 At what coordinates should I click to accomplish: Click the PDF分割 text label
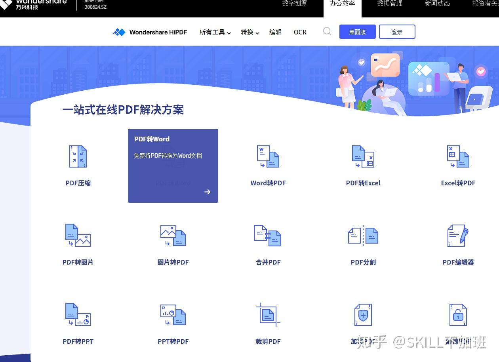pyautogui.click(x=363, y=262)
